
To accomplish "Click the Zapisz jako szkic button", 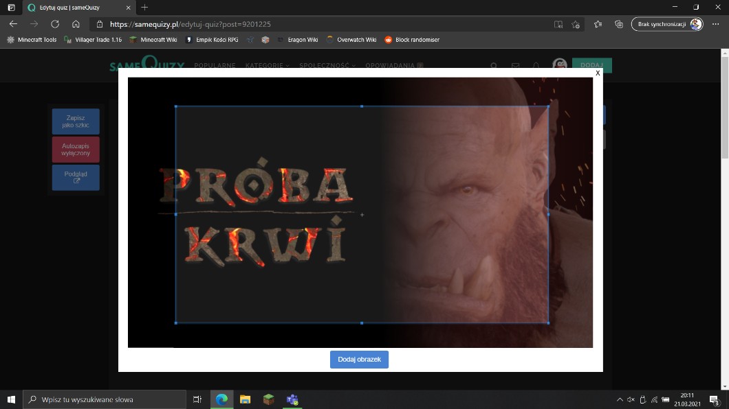I will 76,121.
